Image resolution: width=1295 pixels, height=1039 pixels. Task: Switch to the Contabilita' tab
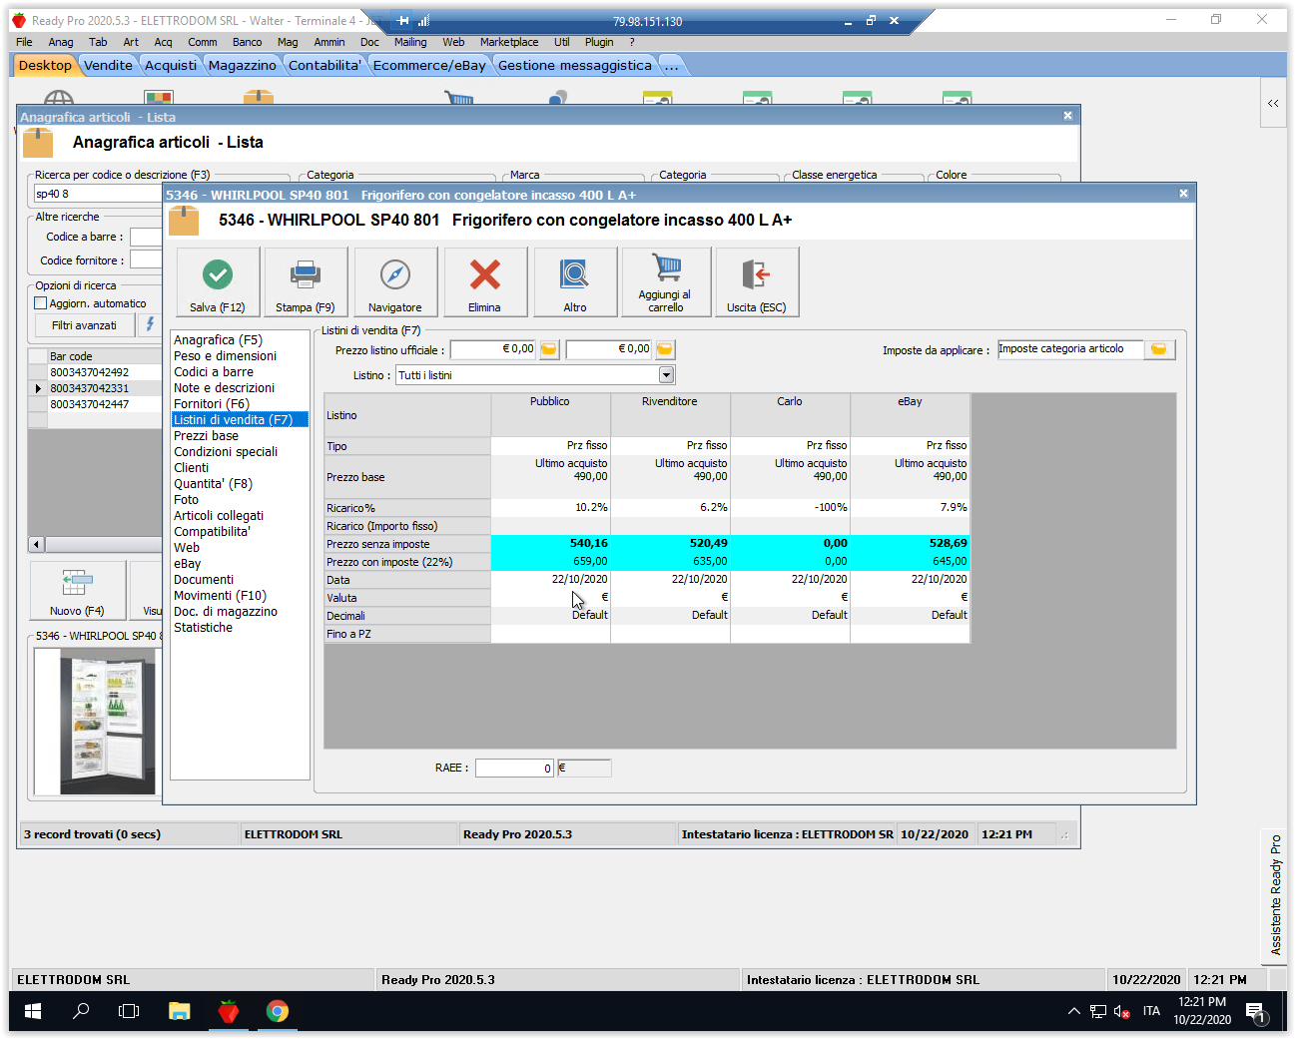click(x=325, y=66)
